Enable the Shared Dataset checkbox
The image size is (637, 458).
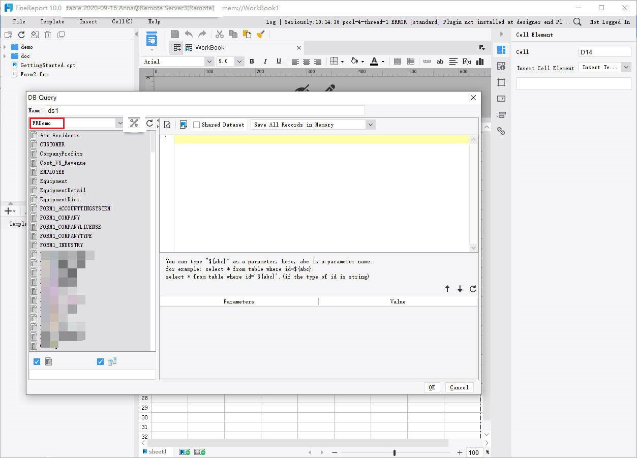pos(196,125)
